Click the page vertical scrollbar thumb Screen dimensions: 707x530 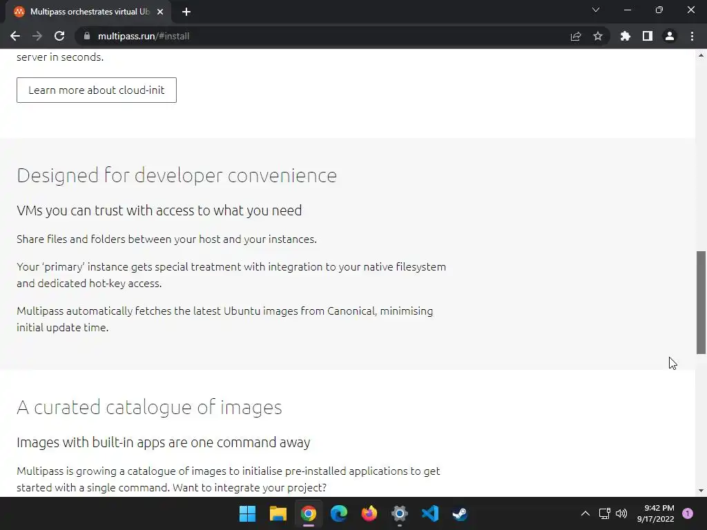(701, 302)
